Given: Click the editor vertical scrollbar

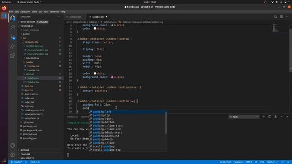Looking at the screenshot, I should (x=291, y=51).
